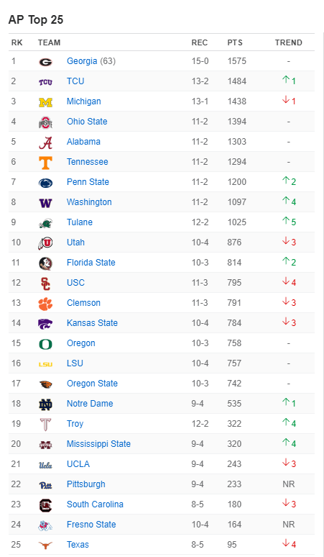
Task: Click the TCU team logo
Action: click(45, 82)
